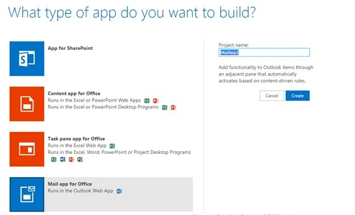Focus the Project name input field

(264, 52)
